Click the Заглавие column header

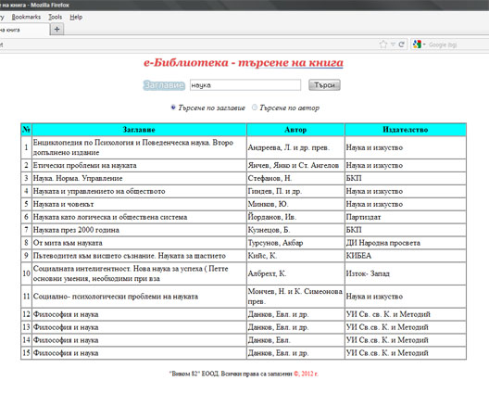click(x=139, y=130)
